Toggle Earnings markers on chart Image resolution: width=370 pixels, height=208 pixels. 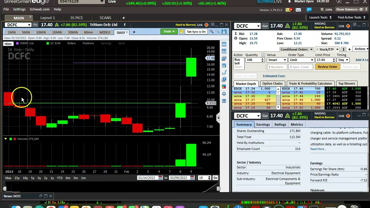106,43
